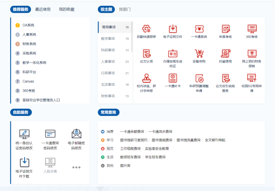275x191 pixels.
Task: Click the 规范 query category label
Action: (x=110, y=149)
